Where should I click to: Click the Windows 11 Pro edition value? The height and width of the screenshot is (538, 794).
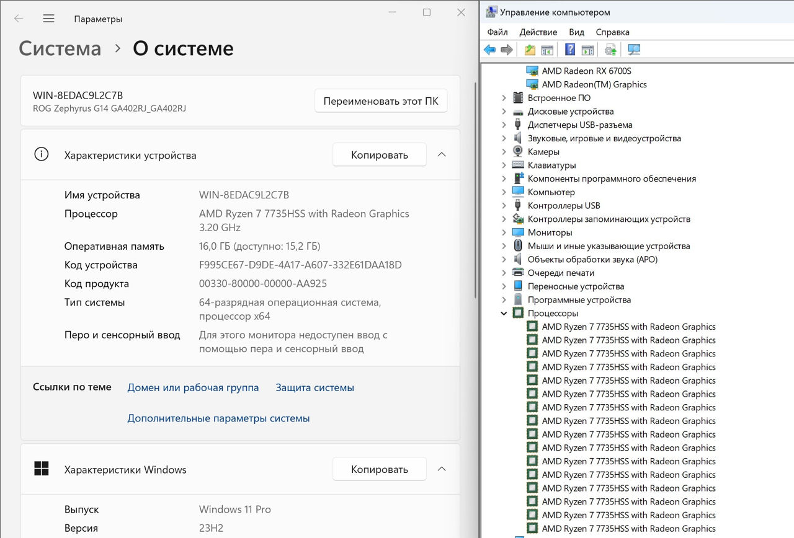(235, 509)
